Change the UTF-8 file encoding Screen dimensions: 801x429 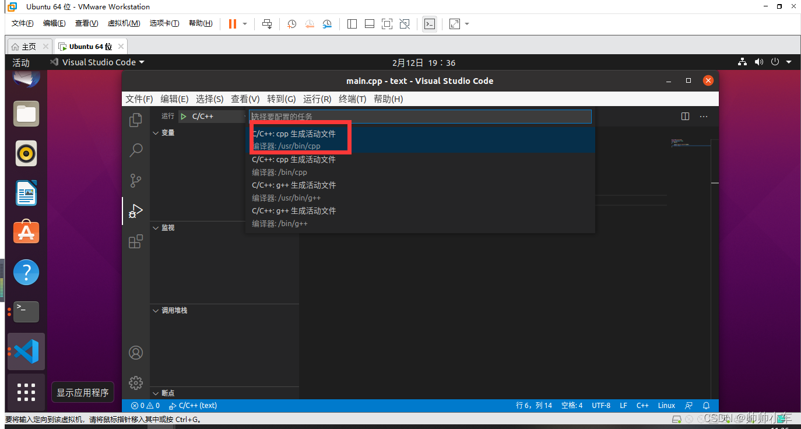(x=601, y=406)
